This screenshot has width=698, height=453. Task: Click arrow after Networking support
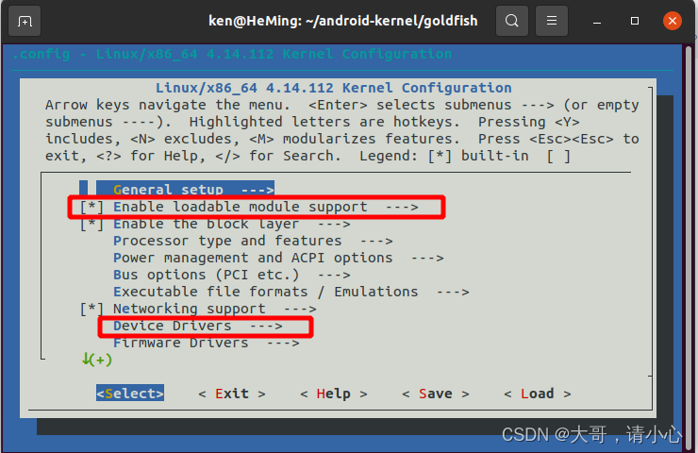point(300,309)
